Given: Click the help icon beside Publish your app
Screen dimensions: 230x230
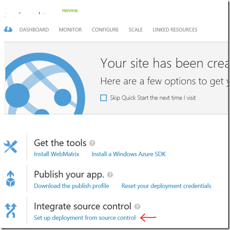Looking at the screenshot, I should pyautogui.click(x=110, y=175).
